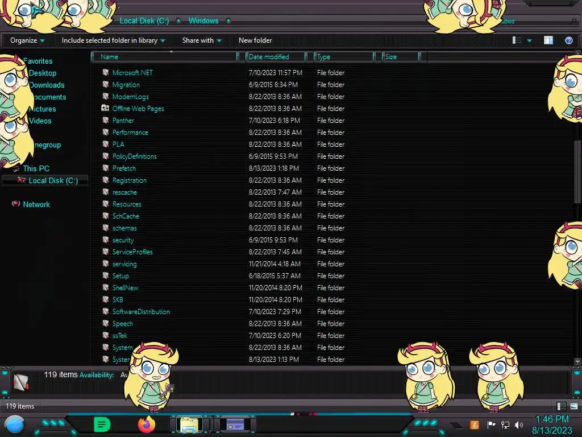Click the volume speaker tray icon
582x437 pixels.
point(519,424)
